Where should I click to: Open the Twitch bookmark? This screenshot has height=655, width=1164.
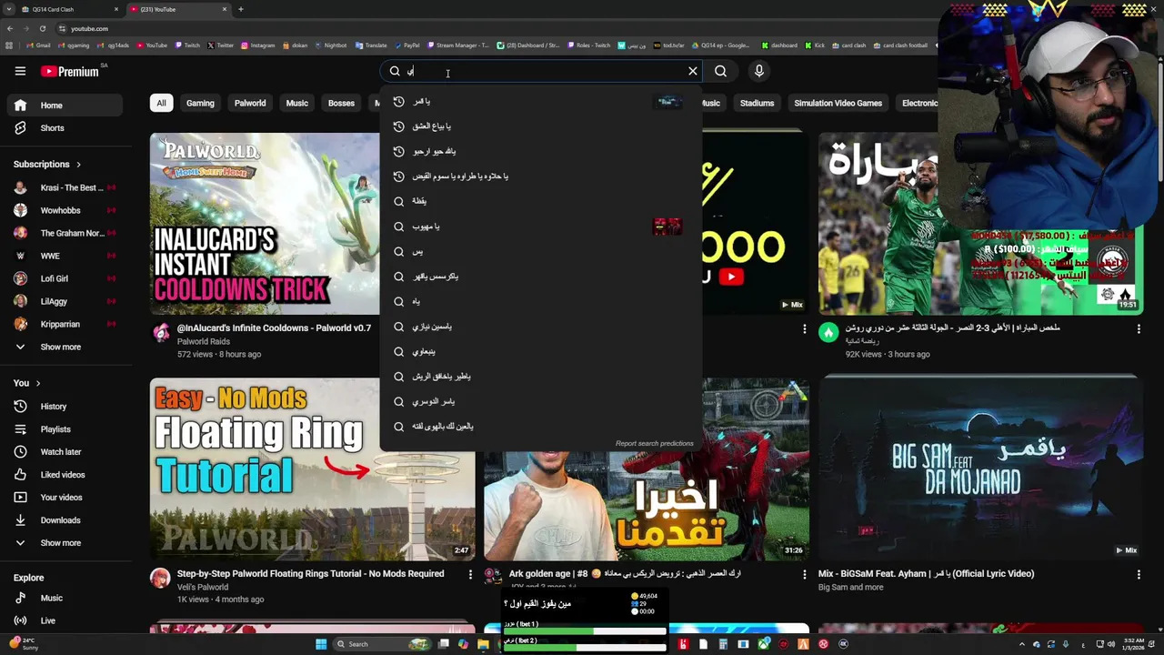point(186,45)
